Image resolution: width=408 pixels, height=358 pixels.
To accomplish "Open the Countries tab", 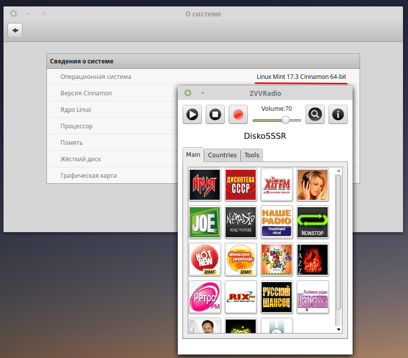I will [222, 155].
